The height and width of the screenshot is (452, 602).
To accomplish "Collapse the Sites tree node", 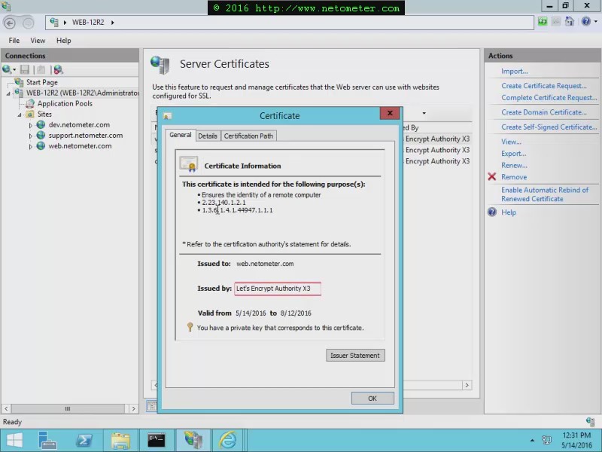I will pos(20,115).
